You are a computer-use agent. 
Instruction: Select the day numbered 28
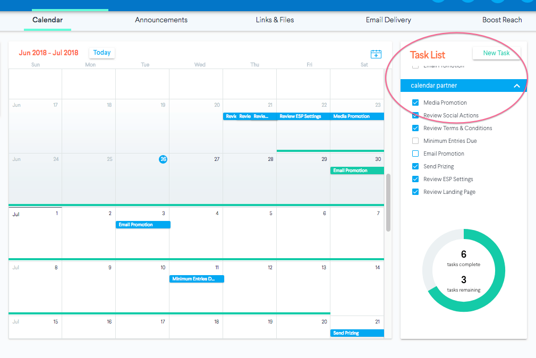(270, 159)
